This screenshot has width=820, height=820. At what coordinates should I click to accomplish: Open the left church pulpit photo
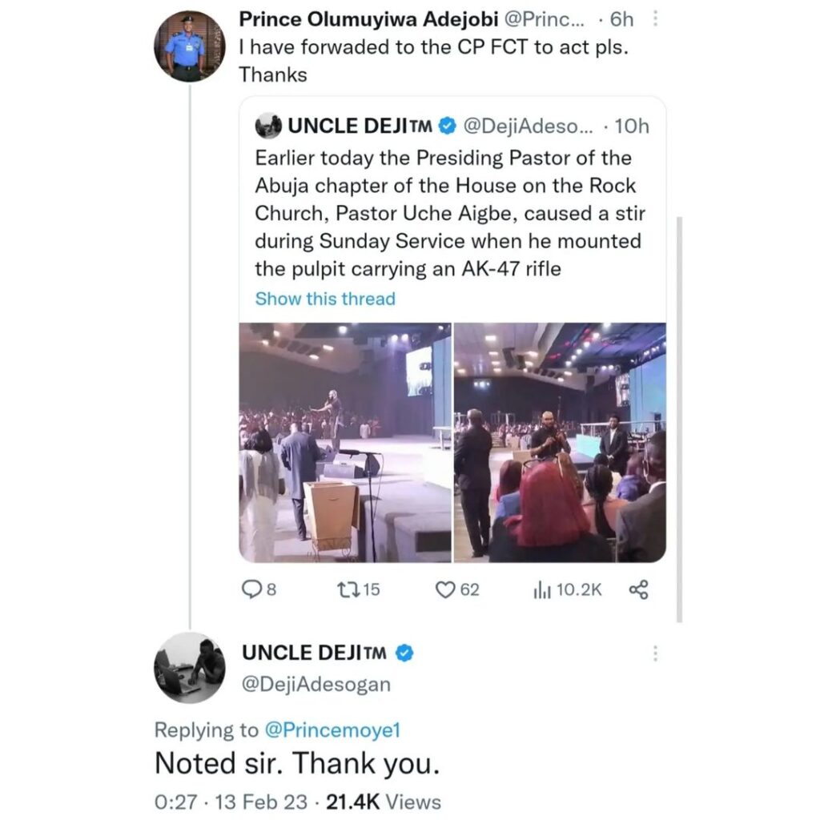(x=345, y=442)
